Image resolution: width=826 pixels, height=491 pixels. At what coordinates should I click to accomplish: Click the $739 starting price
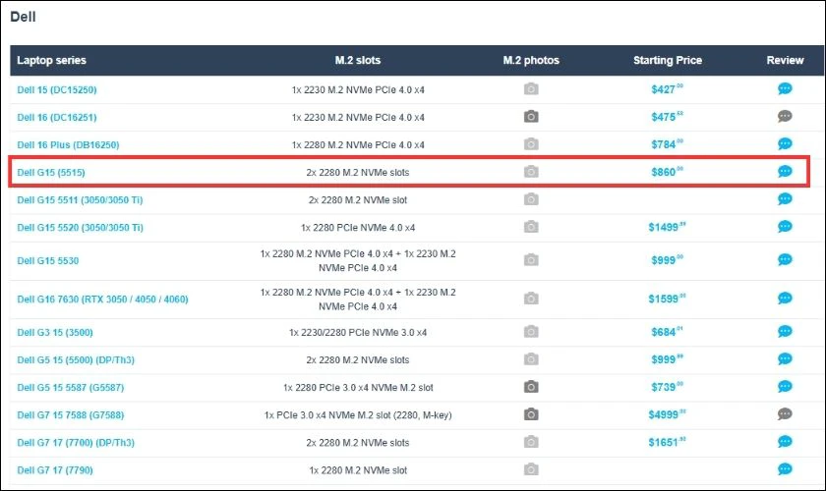[667, 387]
